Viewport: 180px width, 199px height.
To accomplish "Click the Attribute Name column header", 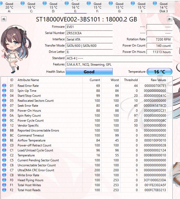I will [x=49, y=80].
